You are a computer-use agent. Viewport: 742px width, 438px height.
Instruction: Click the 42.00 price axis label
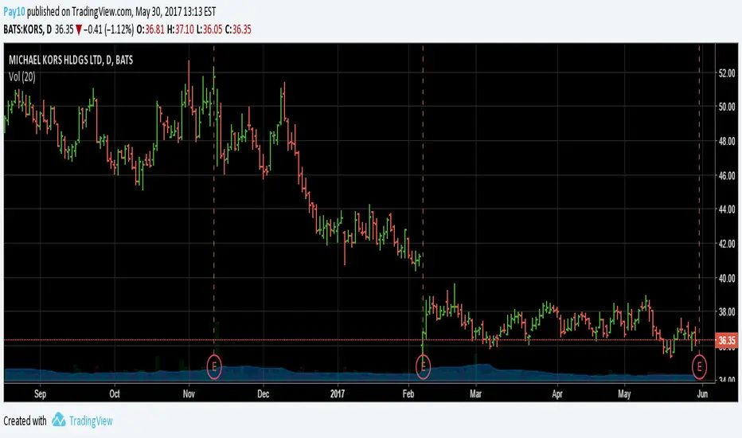(727, 244)
